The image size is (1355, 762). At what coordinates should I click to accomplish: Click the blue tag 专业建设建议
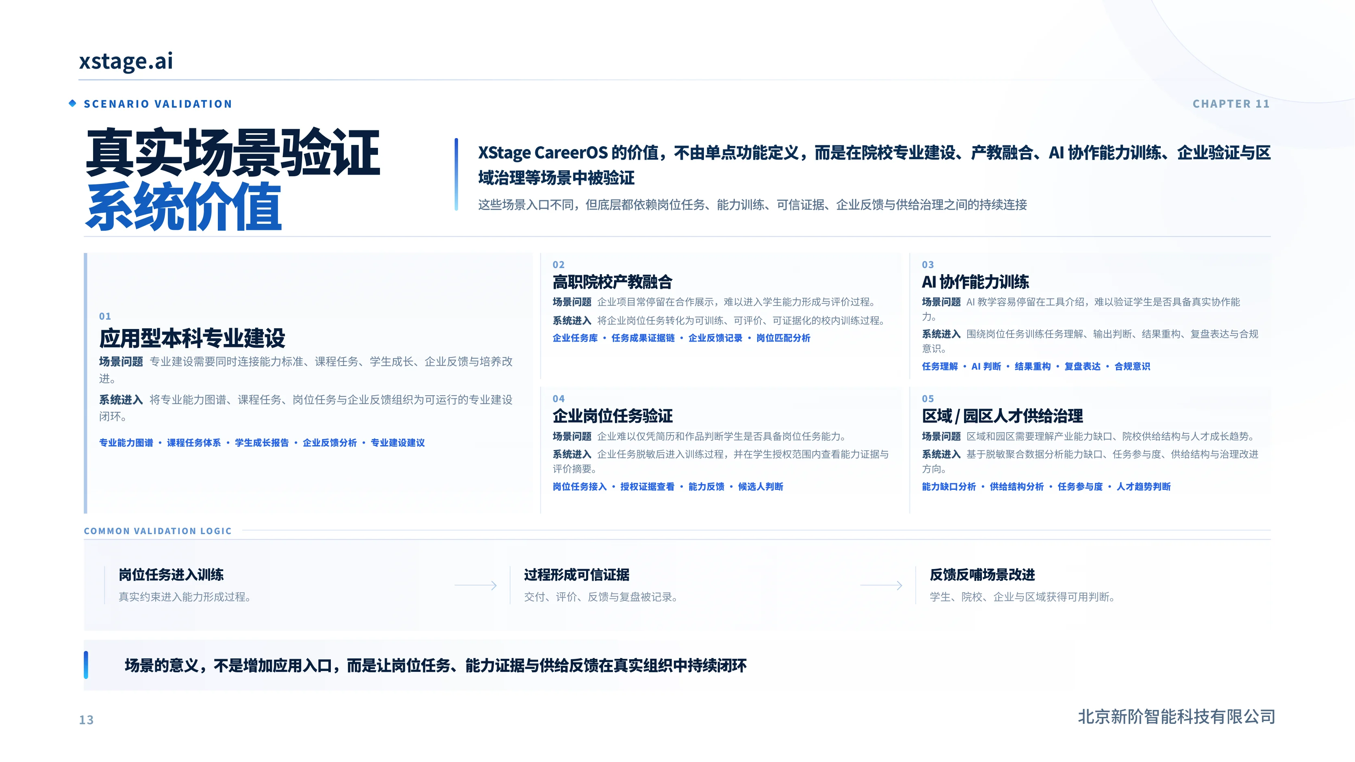pos(397,443)
